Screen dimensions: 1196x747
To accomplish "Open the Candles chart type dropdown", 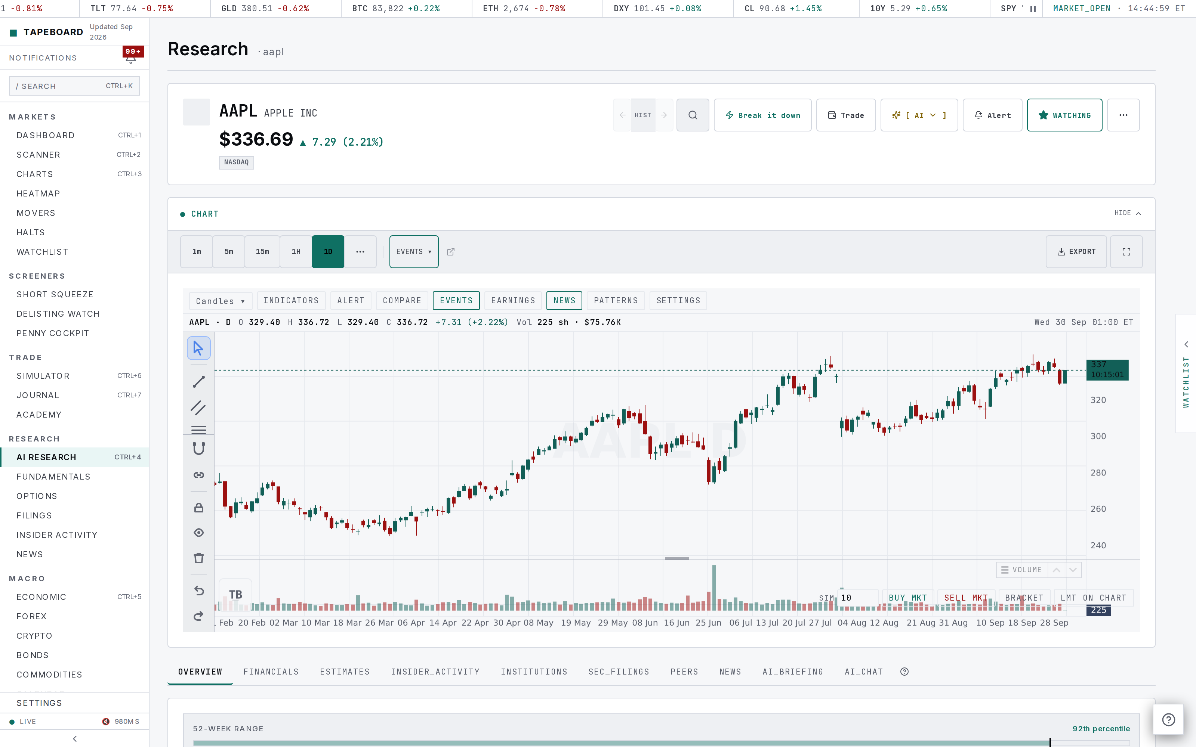I will point(221,301).
